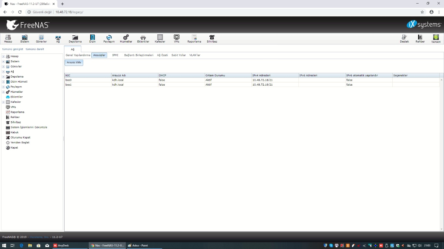Image resolution: width=444 pixels, height=249 pixels.
Task: Expand the Depolama tree node
Action: pyautogui.click(x=3, y=77)
